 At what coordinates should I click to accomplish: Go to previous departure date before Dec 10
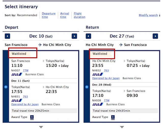tap(7, 36)
